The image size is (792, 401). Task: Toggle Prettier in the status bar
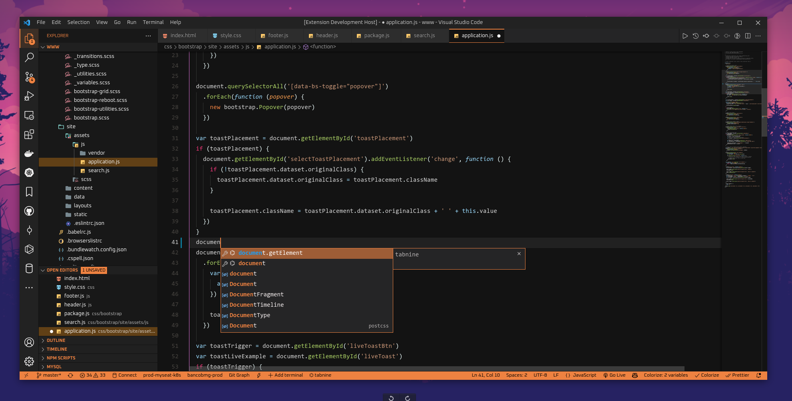(738, 375)
